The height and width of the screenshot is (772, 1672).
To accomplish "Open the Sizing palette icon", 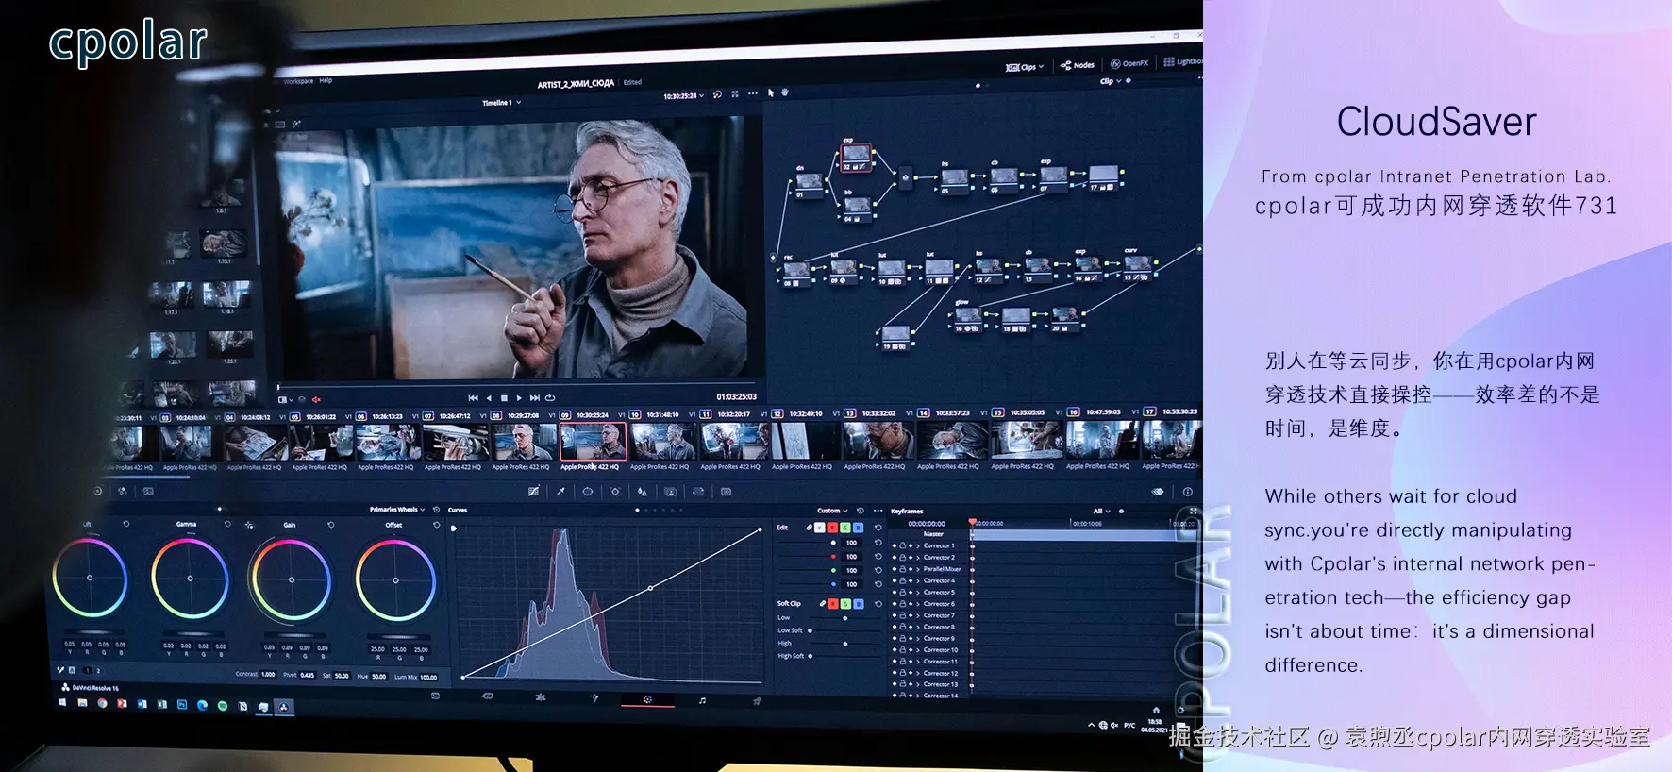I will [698, 492].
